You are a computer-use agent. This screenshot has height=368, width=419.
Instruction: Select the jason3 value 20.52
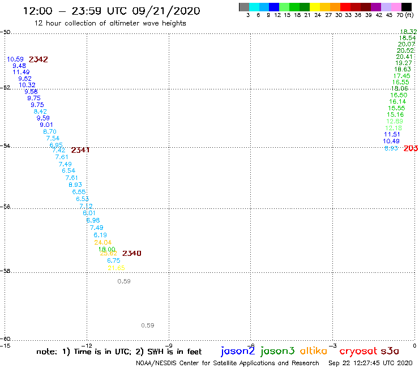point(405,50)
